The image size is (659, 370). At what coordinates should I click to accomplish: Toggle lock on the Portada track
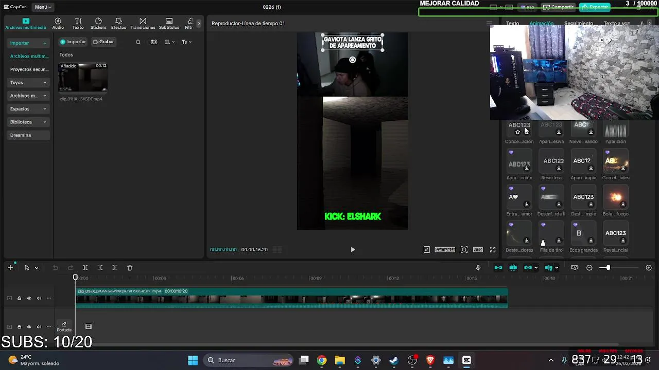pyautogui.click(x=19, y=327)
